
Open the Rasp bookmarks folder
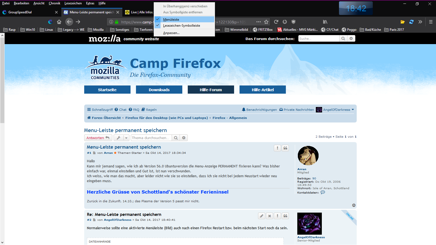[x=9, y=30]
